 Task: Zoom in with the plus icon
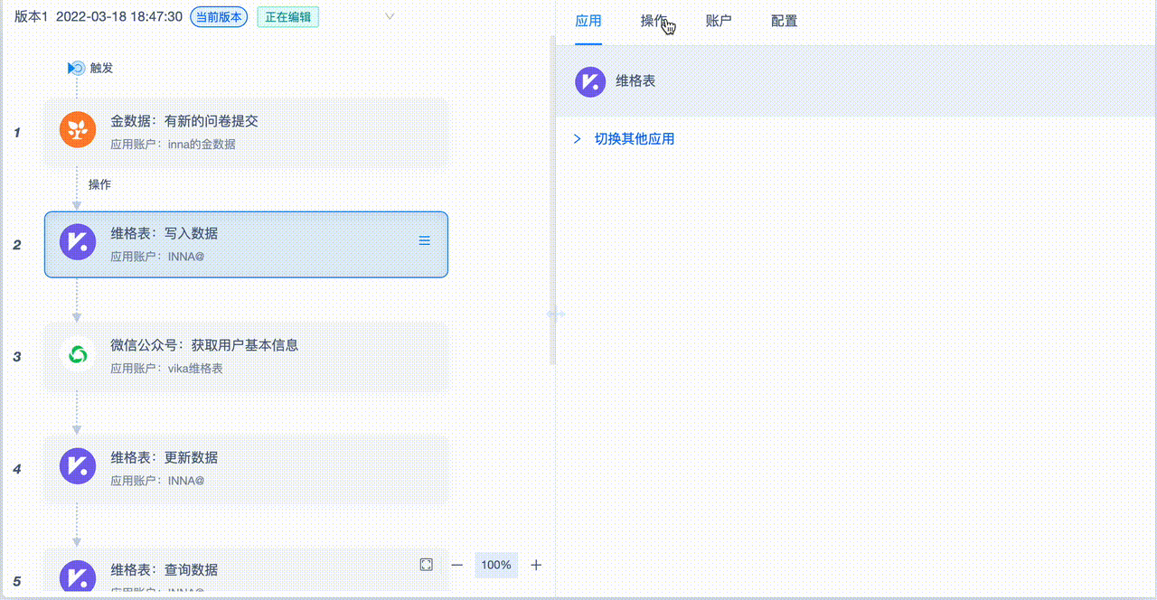coord(536,565)
